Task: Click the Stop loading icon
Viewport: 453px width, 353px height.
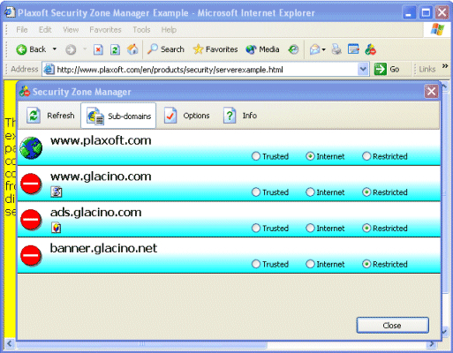Action: 98,49
